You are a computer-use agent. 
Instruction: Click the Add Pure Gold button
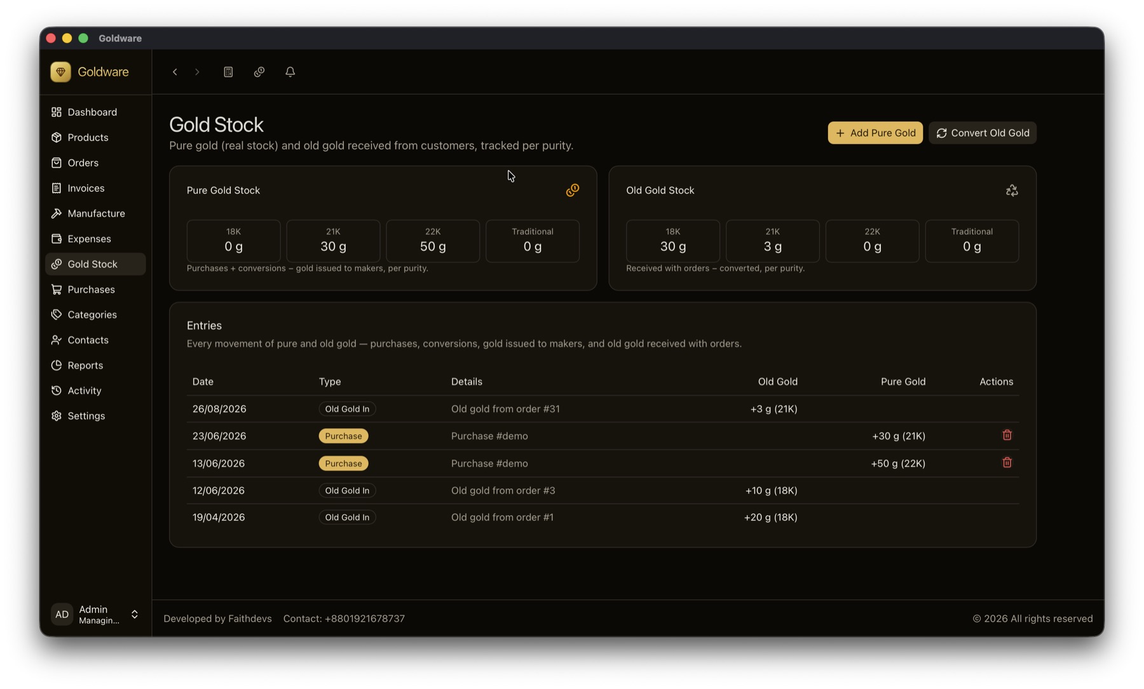(875, 133)
